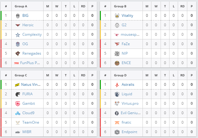Open the Virtus.pro team link
This screenshot has width=198, height=138.
click(x=130, y=103)
